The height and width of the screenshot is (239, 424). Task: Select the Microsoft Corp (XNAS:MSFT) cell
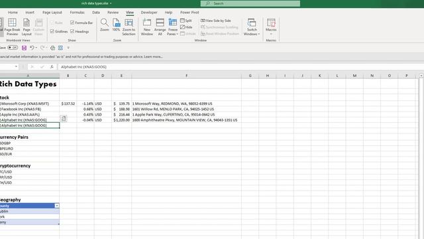[x=29, y=104]
